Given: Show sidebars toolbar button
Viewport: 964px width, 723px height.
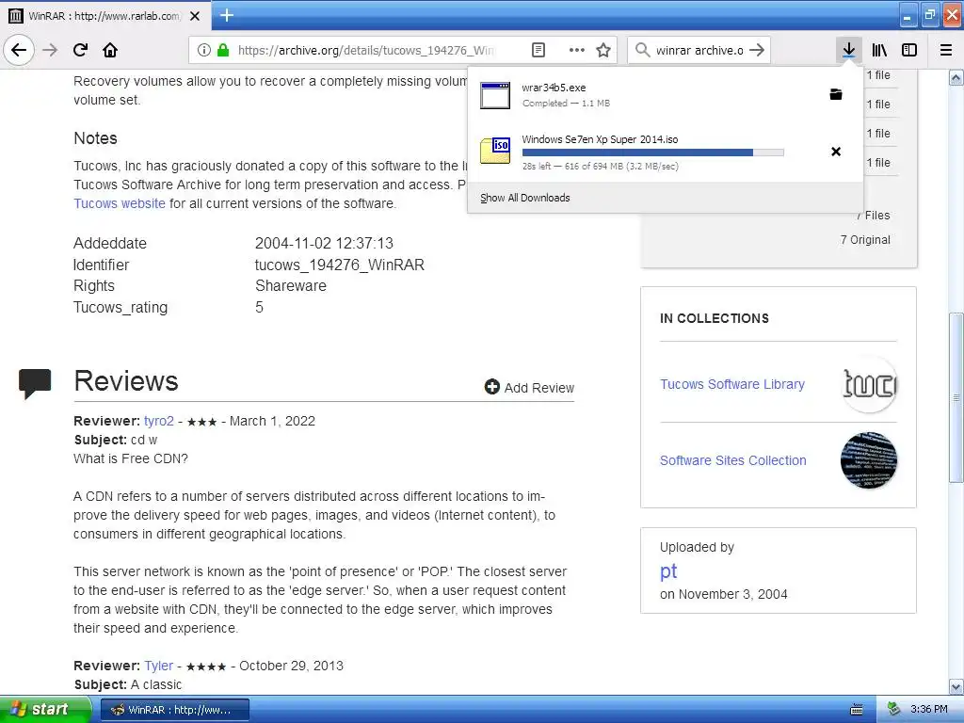Looking at the screenshot, I should coord(909,50).
